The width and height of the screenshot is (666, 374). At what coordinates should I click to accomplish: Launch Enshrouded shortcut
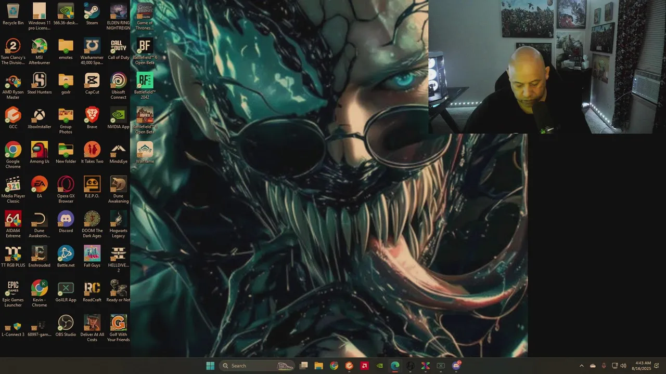pos(40,257)
